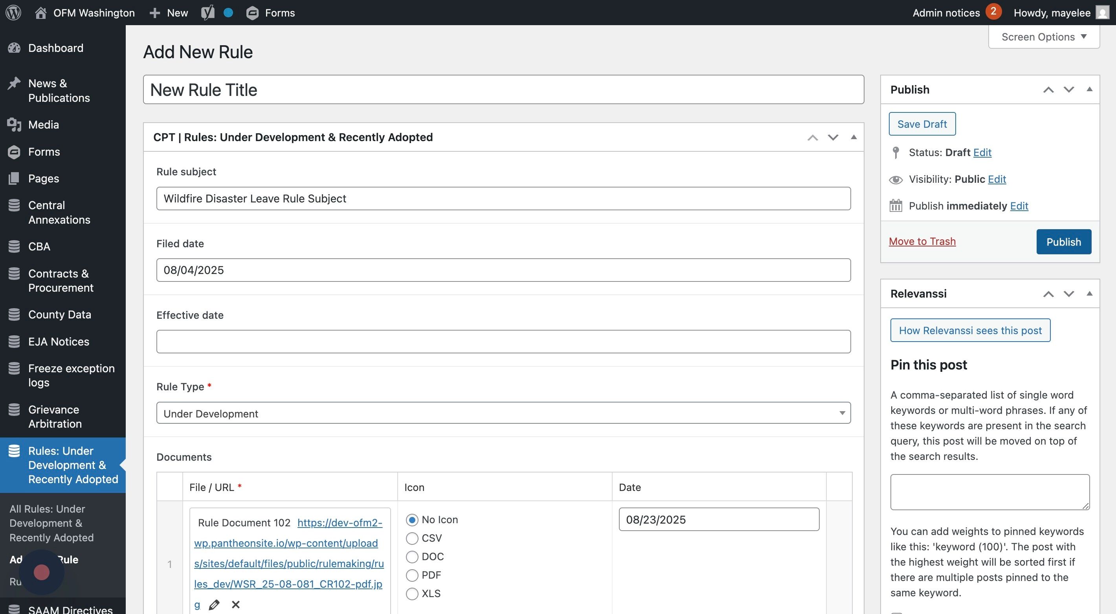Screen dimensions: 1116x614
Task: Click the How Relevanssi sees this post button
Action: (x=970, y=331)
